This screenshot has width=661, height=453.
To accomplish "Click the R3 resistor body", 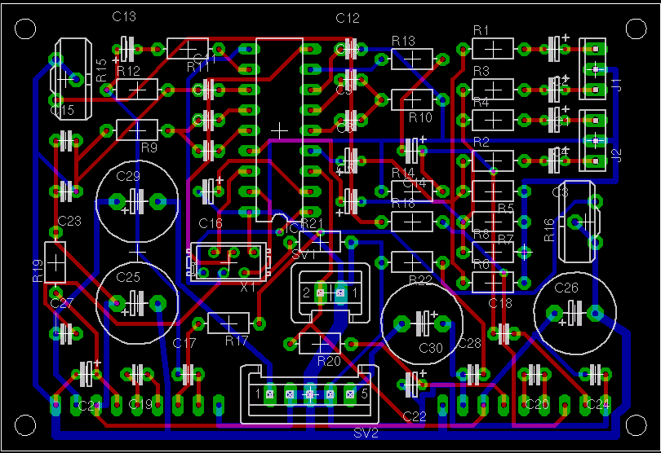I will (493, 89).
